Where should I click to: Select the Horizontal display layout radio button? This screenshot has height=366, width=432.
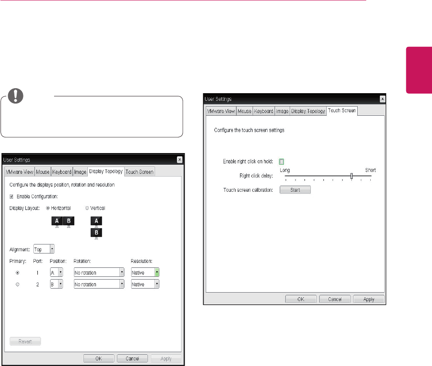(x=48, y=208)
